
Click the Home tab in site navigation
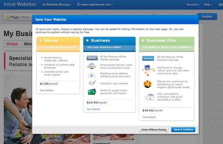tap(12, 44)
